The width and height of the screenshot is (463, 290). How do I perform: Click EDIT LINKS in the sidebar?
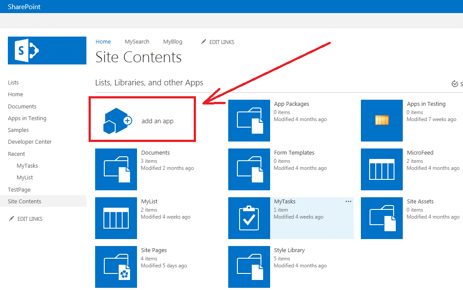point(30,219)
